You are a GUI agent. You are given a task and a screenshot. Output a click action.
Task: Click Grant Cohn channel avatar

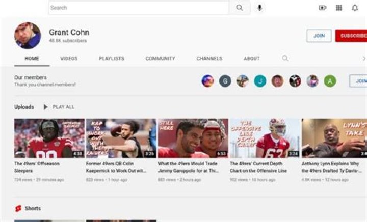click(28, 36)
